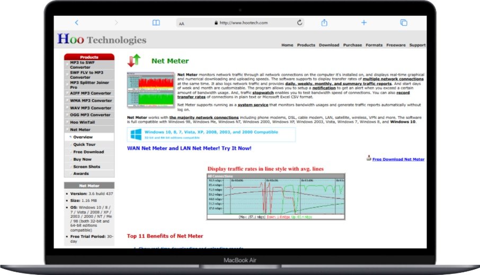The height and width of the screenshot is (275, 480).
Task: Go back with the browser back arrow
Action: tap(76, 23)
